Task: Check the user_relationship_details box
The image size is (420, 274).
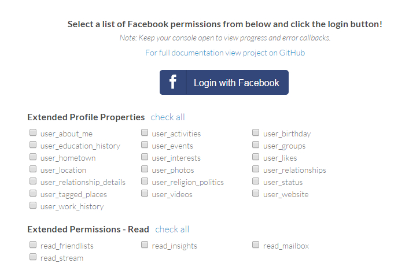Action: coord(33,182)
